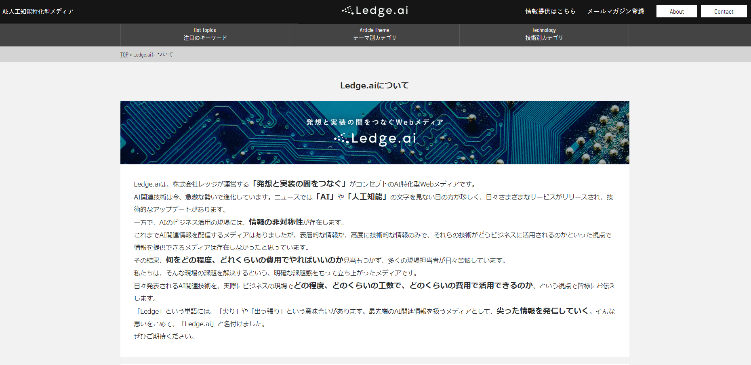
Task: Open Hot Topics 注目のキーワード menu
Action: 205,34
